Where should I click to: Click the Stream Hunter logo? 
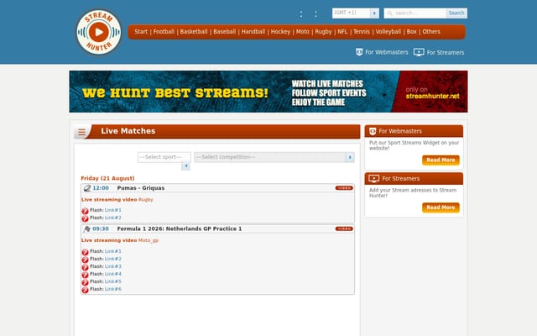pyautogui.click(x=99, y=32)
